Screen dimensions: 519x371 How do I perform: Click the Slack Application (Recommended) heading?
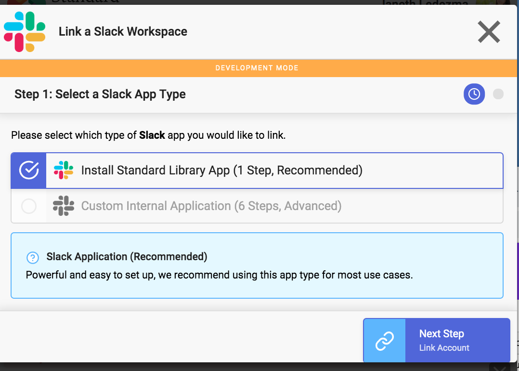pyautogui.click(x=127, y=257)
